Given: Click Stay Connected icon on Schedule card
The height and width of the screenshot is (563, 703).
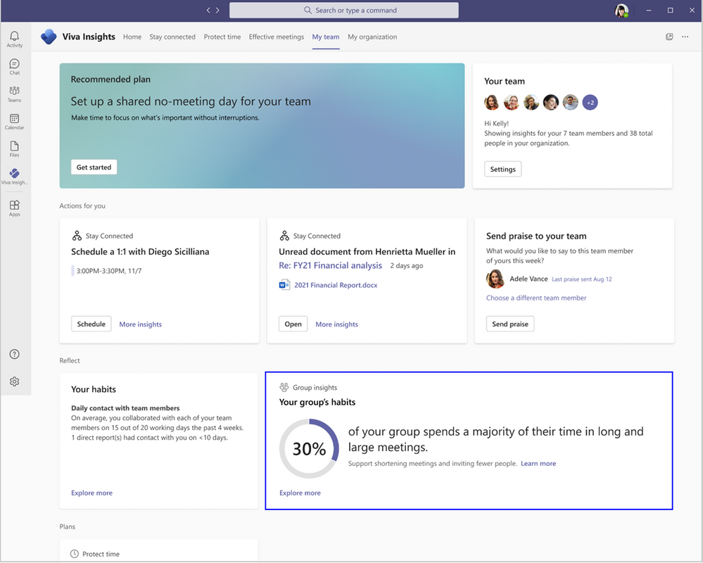Looking at the screenshot, I should point(77,235).
